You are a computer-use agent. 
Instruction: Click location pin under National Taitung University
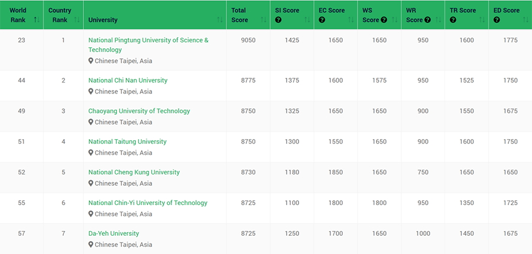pos(90,153)
